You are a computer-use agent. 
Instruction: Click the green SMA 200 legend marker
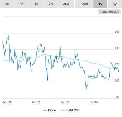[63, 110]
